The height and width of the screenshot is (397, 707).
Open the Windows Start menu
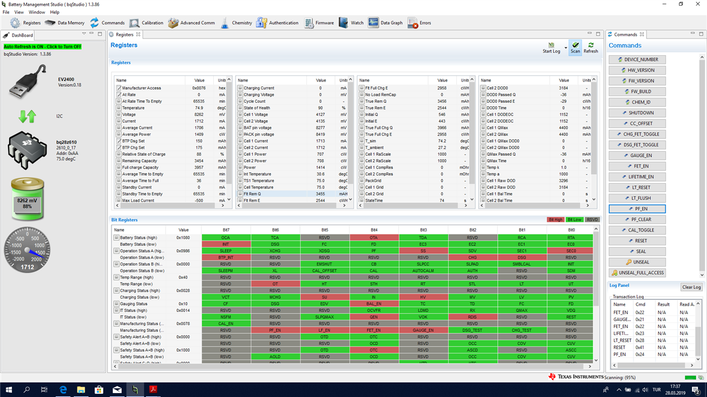[x=9, y=390]
